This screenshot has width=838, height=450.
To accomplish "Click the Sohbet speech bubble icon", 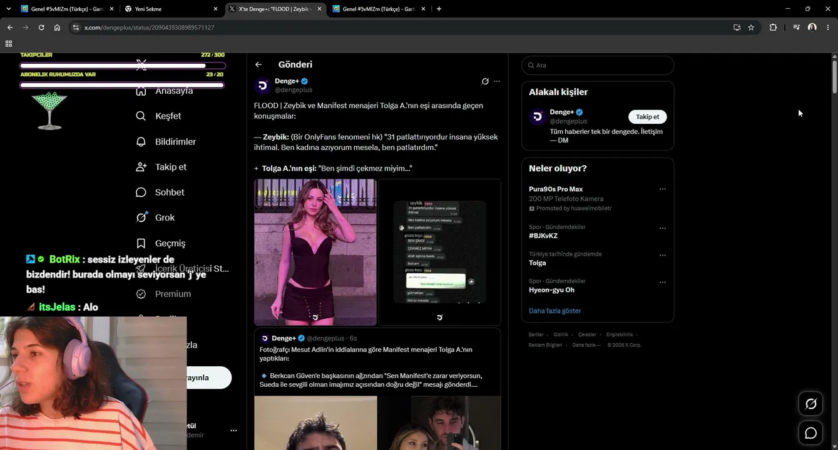I will pyautogui.click(x=141, y=192).
